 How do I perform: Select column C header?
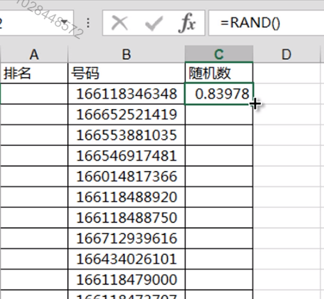point(219,54)
